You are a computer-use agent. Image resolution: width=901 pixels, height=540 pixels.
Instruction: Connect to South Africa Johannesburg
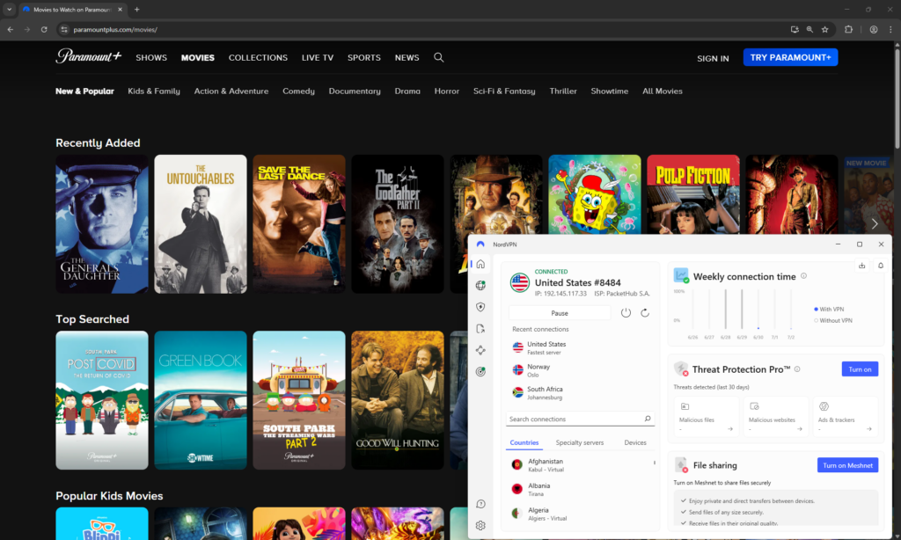click(x=580, y=392)
